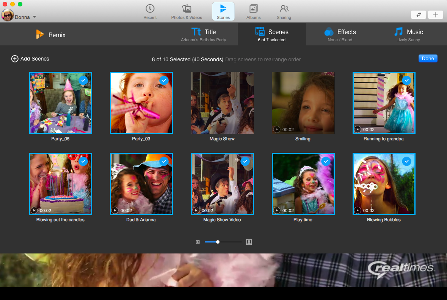
Task: Select the Photos & Videos icon
Action: tap(187, 11)
